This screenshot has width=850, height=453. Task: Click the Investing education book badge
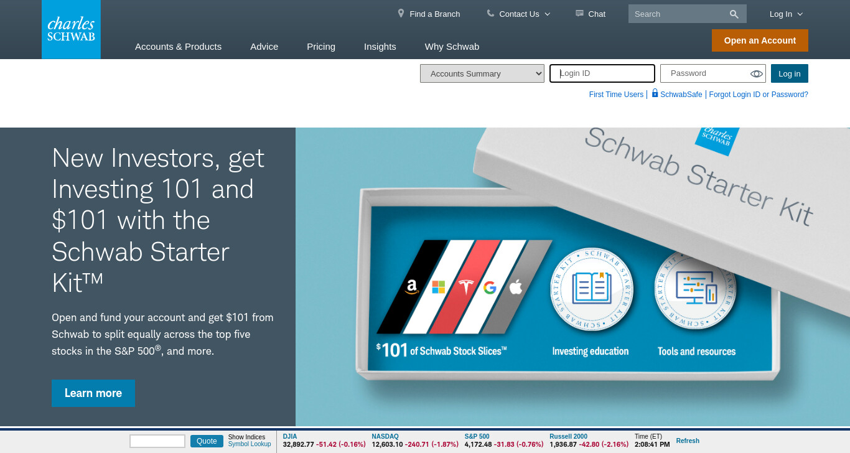pos(592,289)
